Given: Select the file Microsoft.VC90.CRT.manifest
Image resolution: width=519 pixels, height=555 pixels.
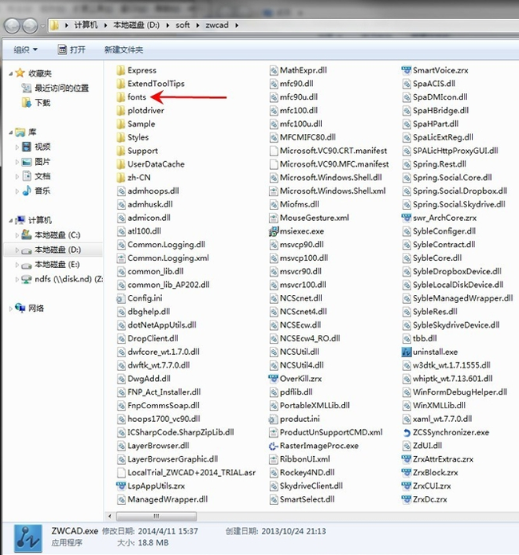Looking at the screenshot, I should click(x=328, y=151).
